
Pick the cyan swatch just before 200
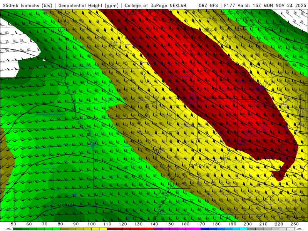pos(244,229)
